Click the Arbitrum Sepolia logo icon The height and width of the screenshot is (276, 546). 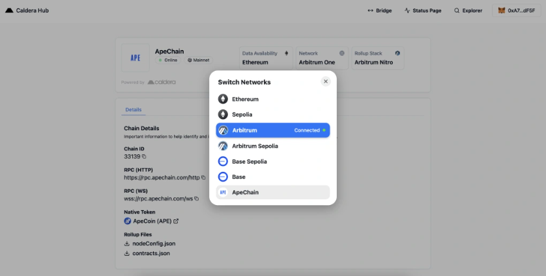[223, 146]
